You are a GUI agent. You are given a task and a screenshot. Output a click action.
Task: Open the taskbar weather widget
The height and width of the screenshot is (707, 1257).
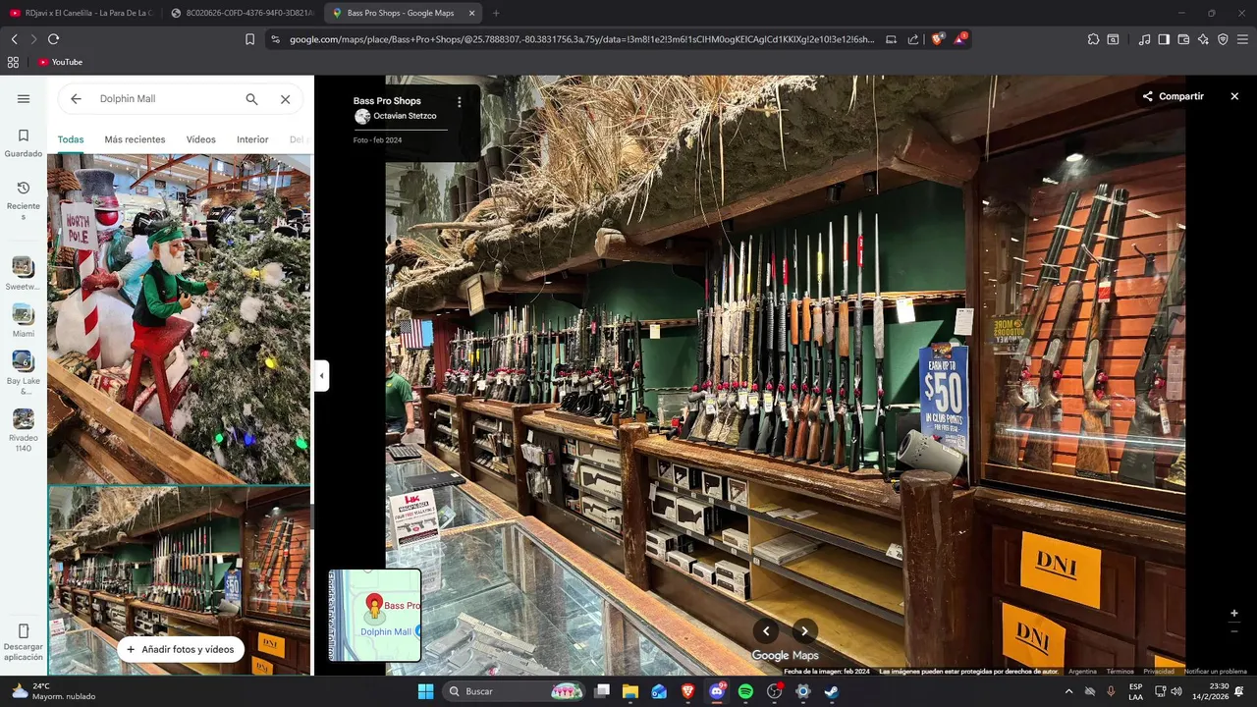[x=54, y=691]
